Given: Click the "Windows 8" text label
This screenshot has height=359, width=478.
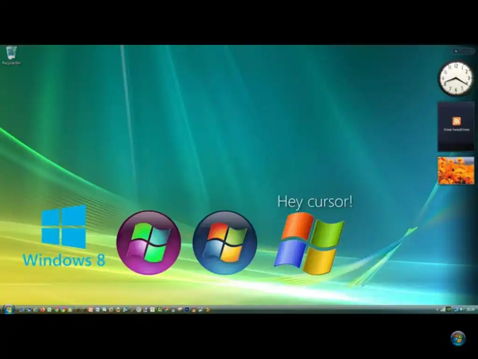Looking at the screenshot, I should click(x=63, y=260).
